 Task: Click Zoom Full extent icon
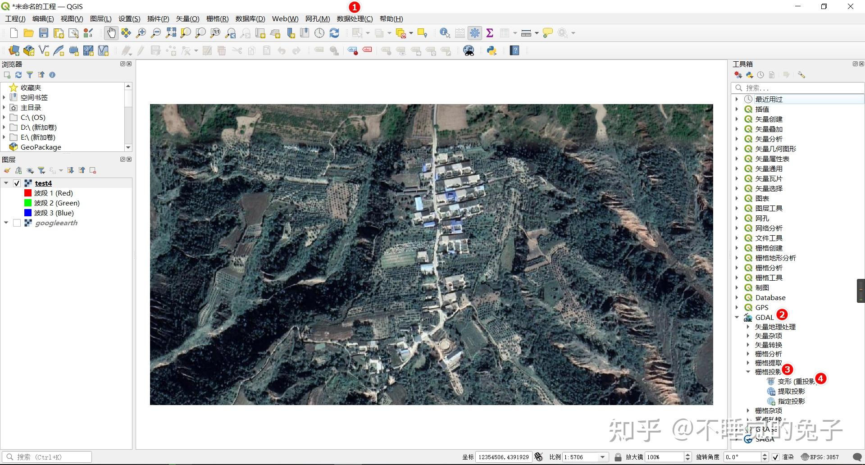170,33
